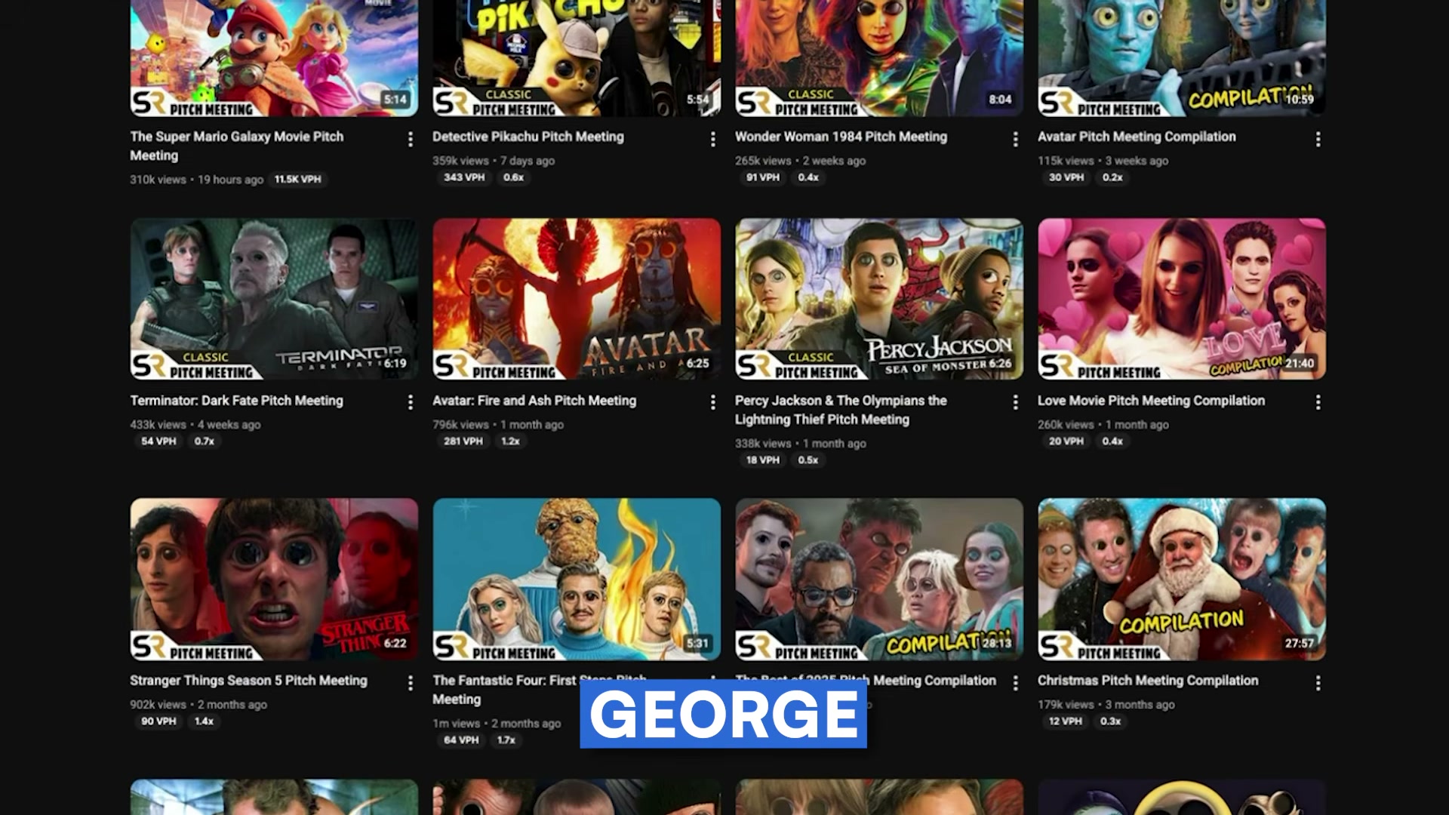The image size is (1449, 815).
Task: Click the '0.2x' multiplier badge
Action: (1112, 177)
